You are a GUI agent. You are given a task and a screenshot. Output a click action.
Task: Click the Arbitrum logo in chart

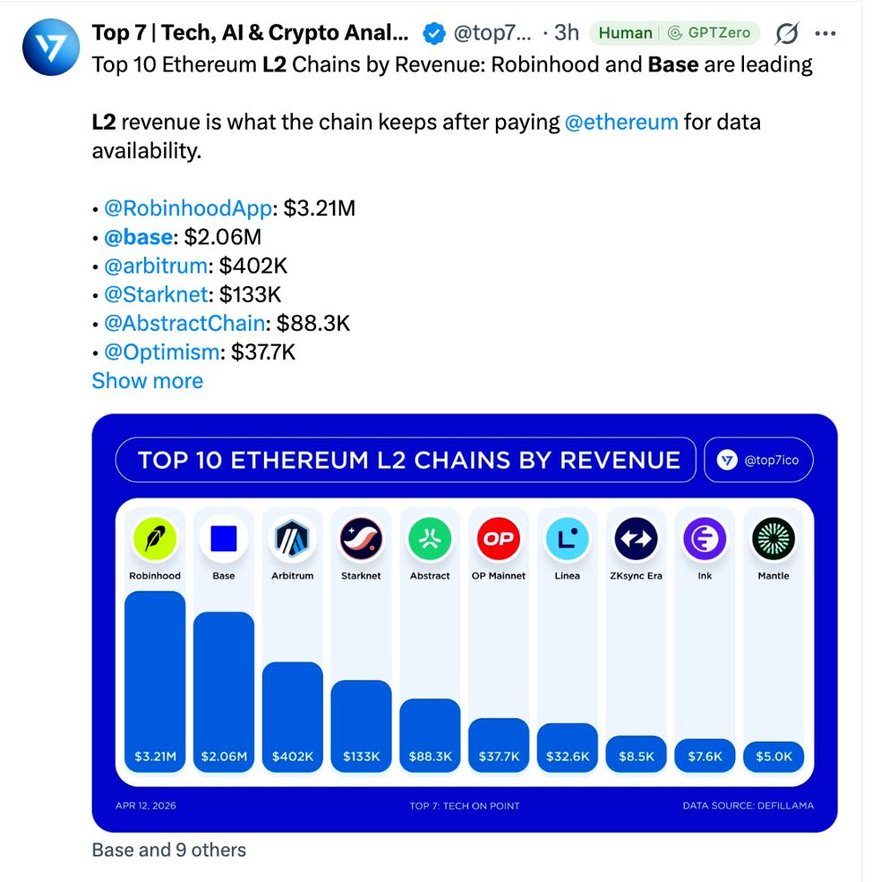292,539
